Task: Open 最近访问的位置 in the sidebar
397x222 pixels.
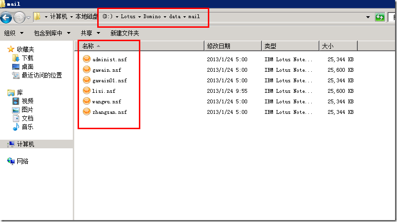Action: pos(42,75)
